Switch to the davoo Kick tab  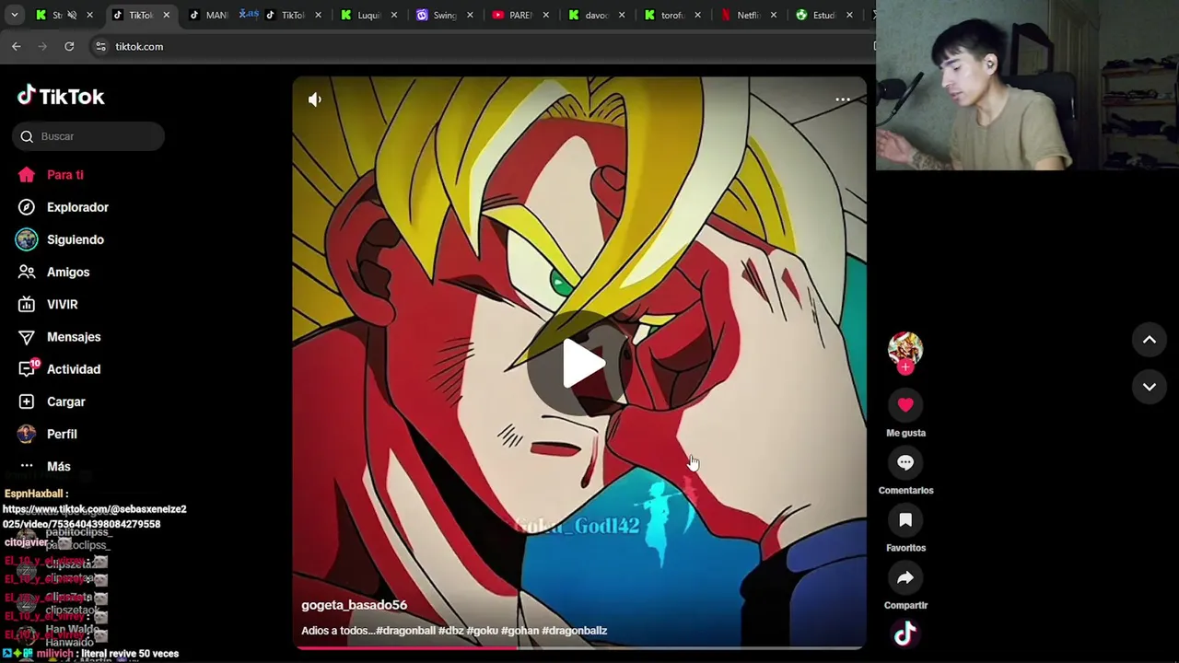[596, 15]
